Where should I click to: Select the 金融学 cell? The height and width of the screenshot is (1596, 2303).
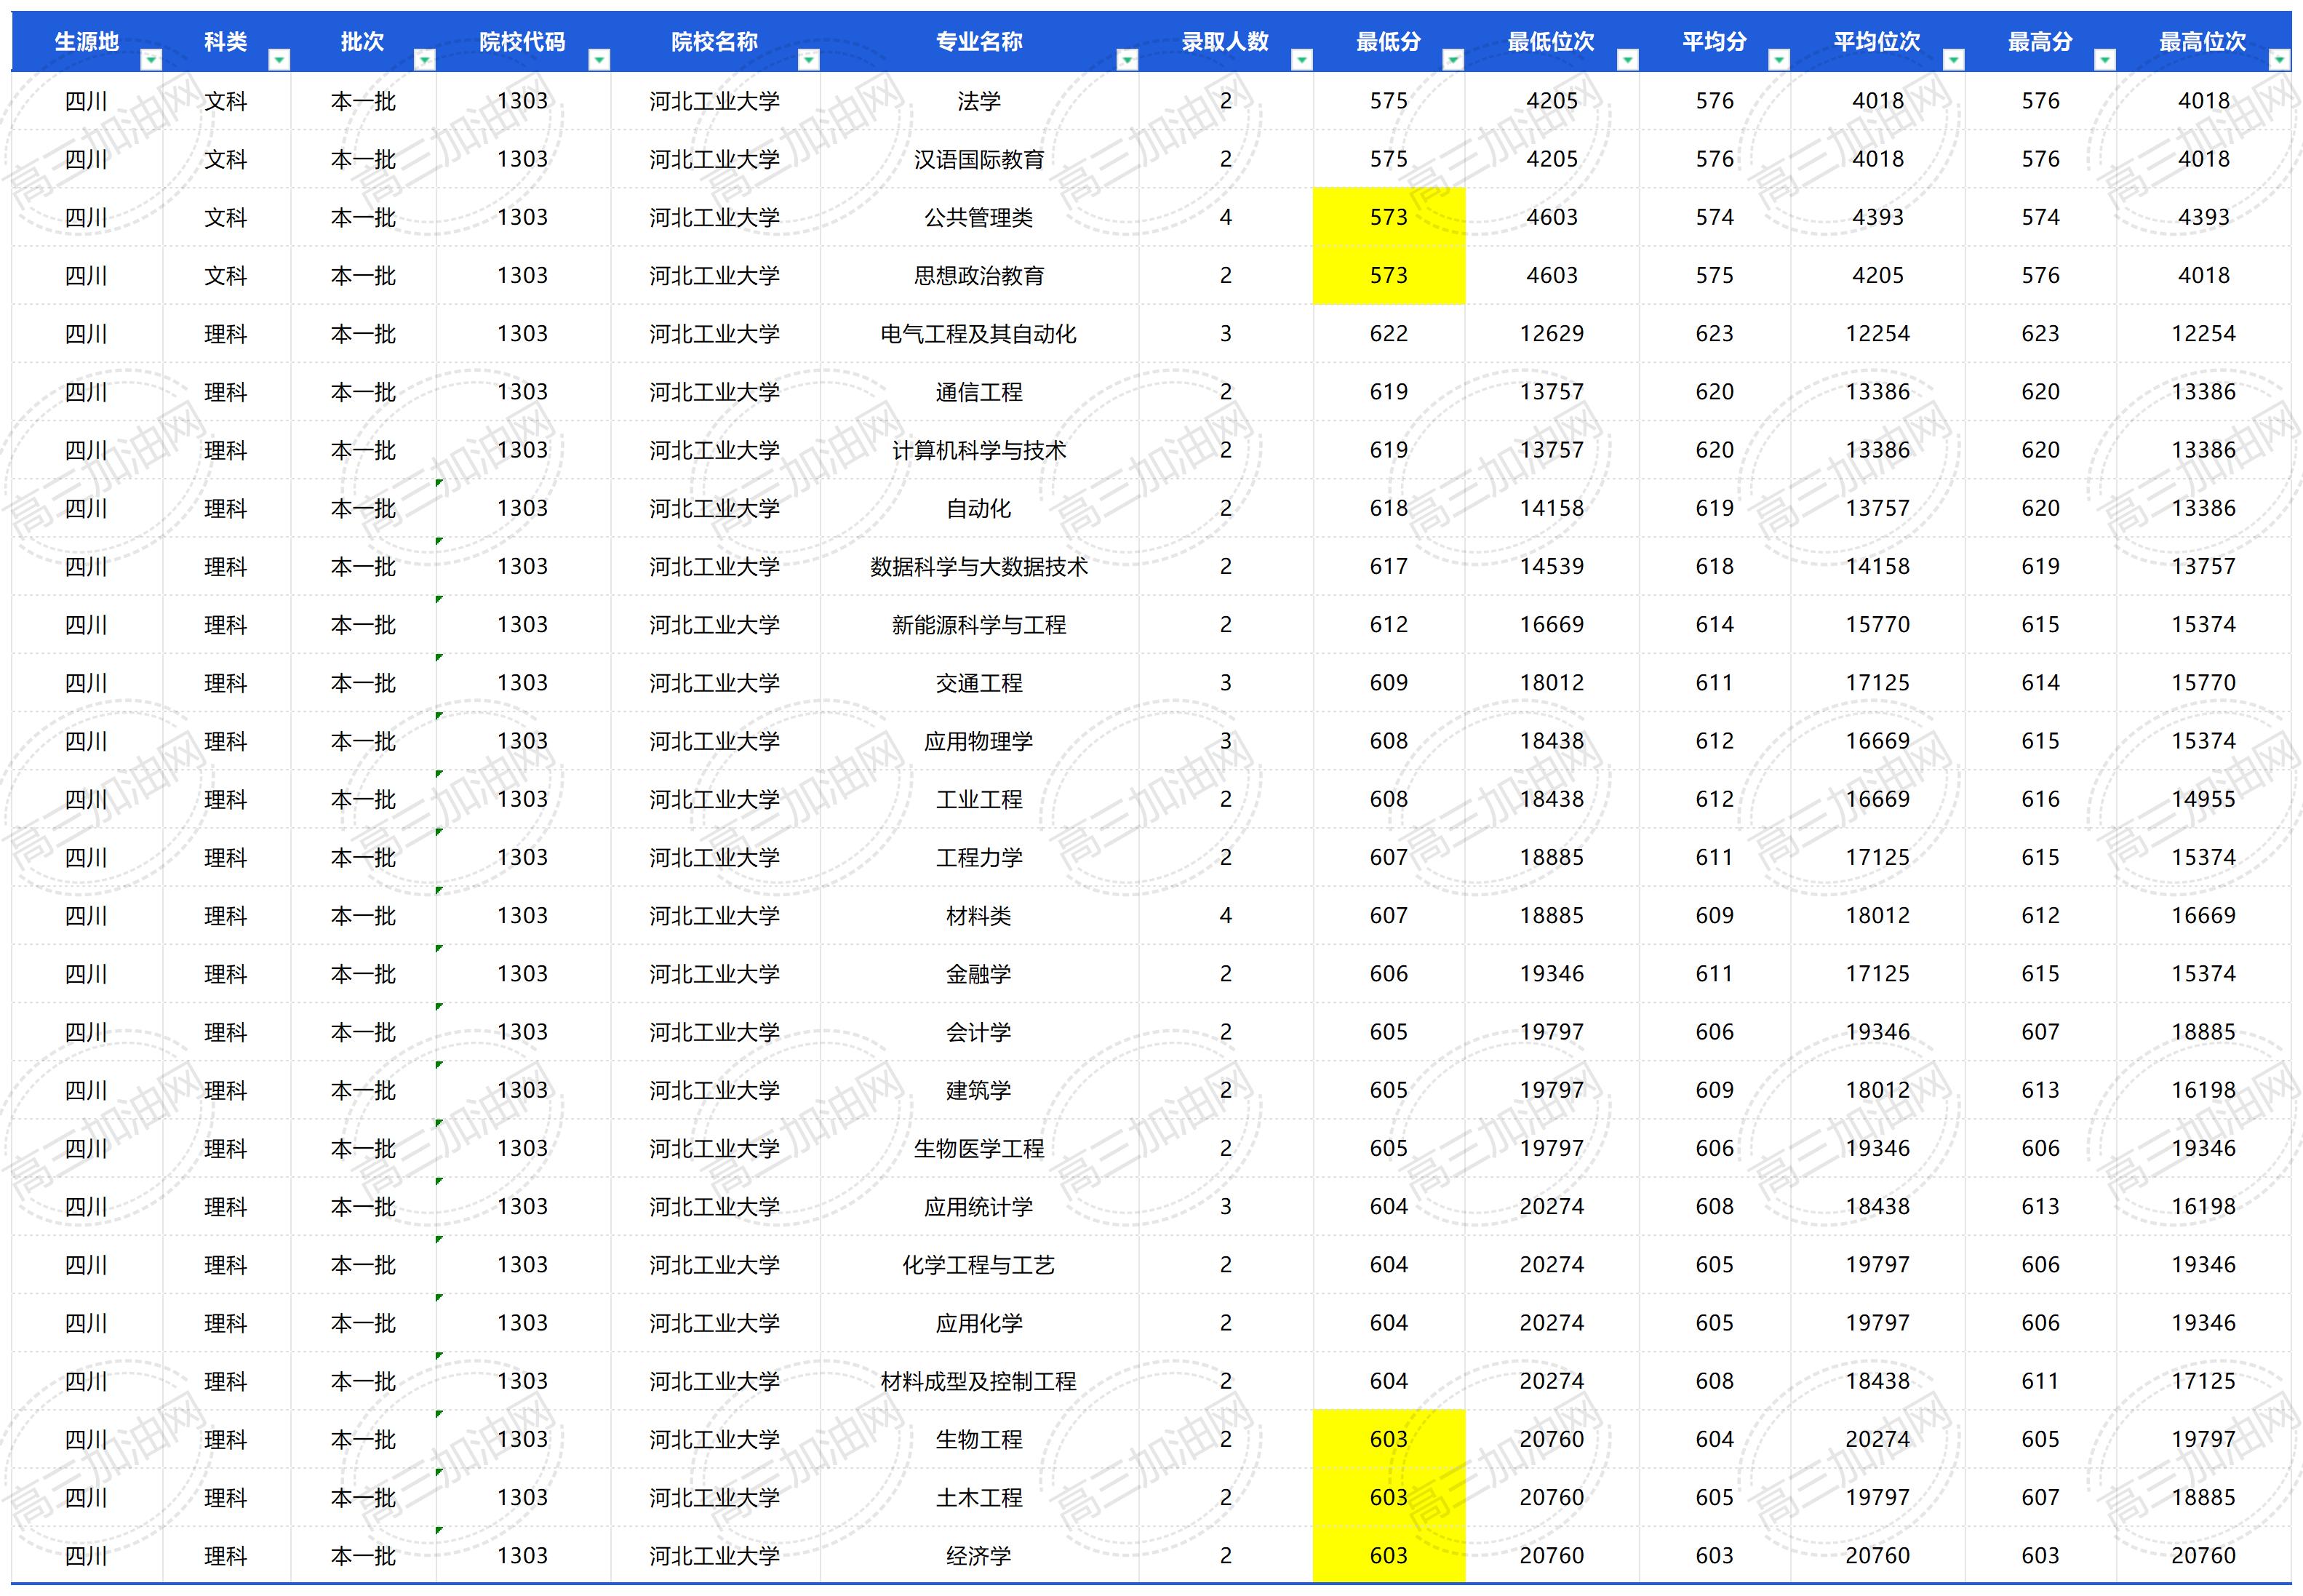pyautogui.click(x=979, y=974)
